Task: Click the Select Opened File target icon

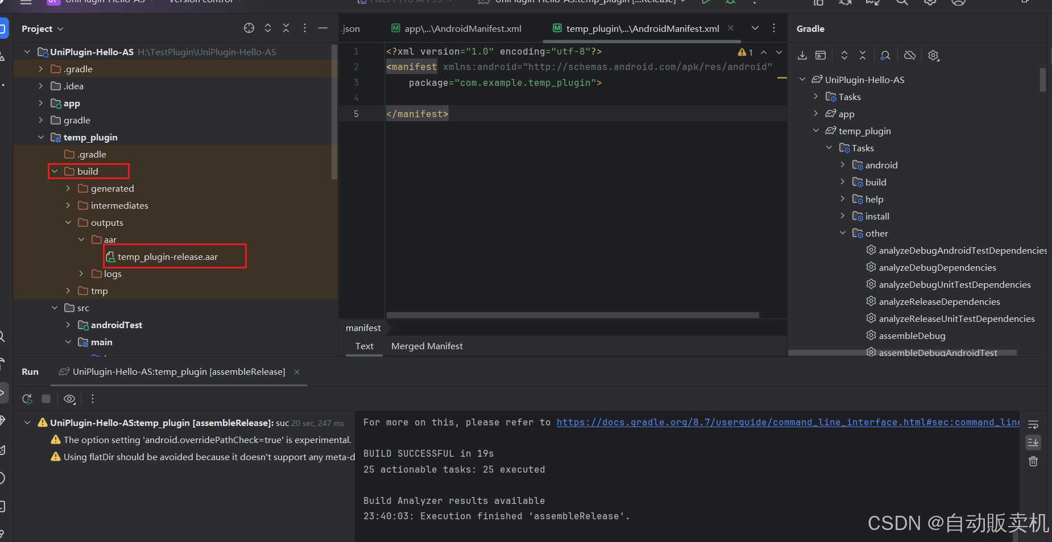Action: click(249, 28)
